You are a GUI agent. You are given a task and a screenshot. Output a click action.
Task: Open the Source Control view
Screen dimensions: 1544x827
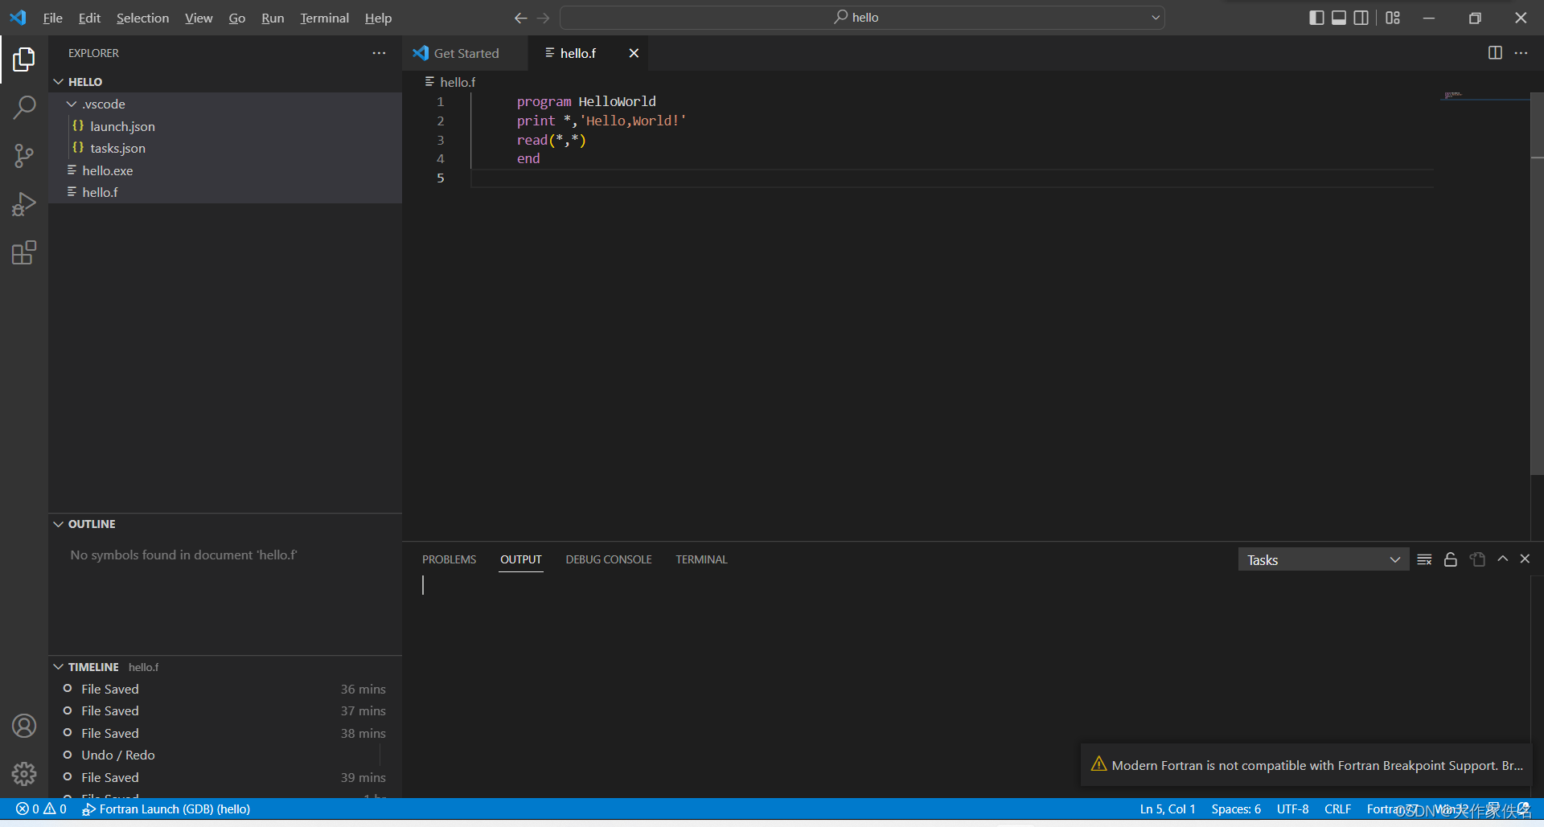(24, 156)
